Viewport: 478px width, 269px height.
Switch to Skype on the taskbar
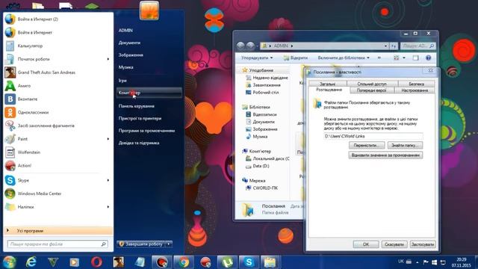coord(249,262)
